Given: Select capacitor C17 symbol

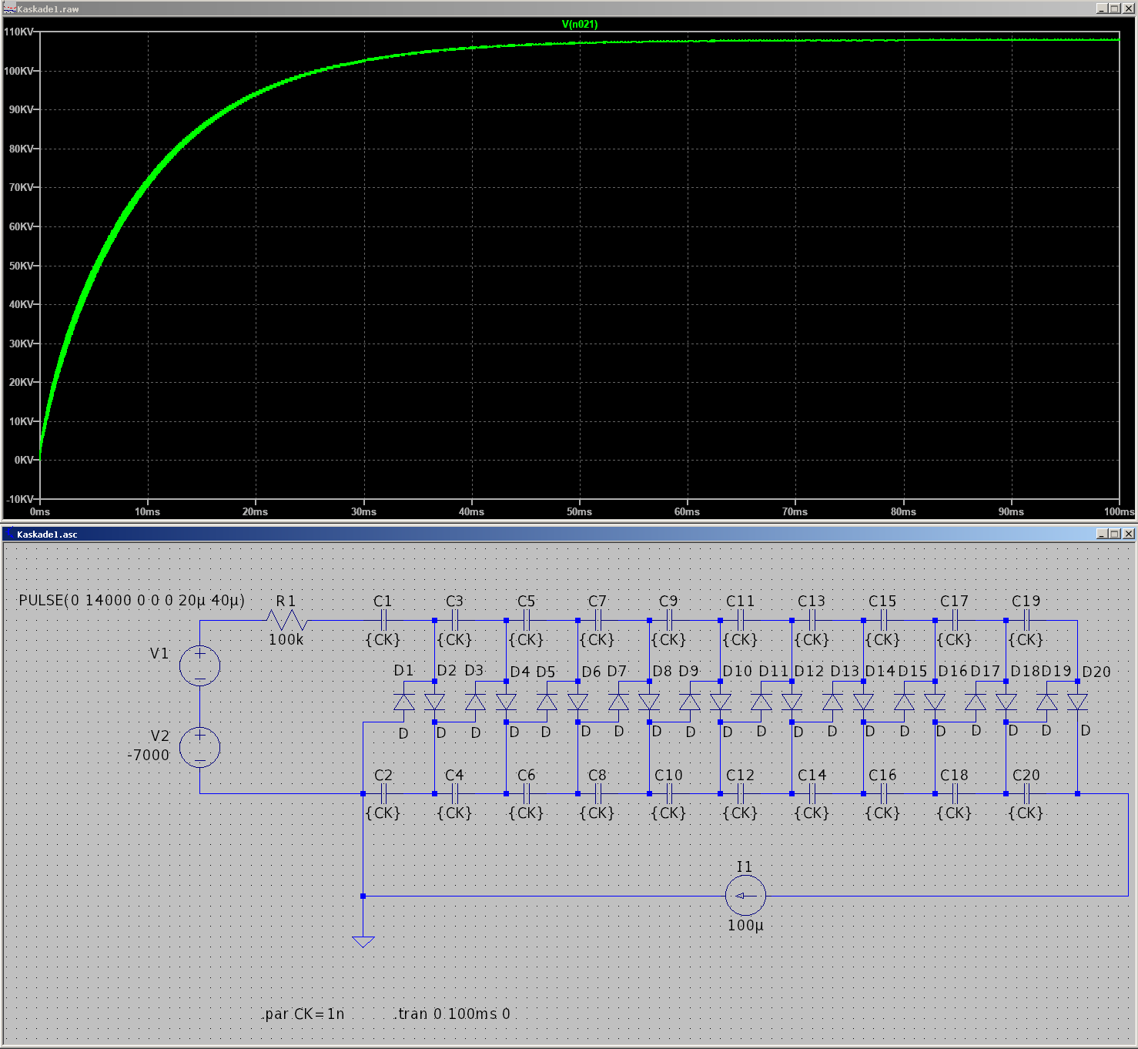Looking at the screenshot, I should (955, 620).
